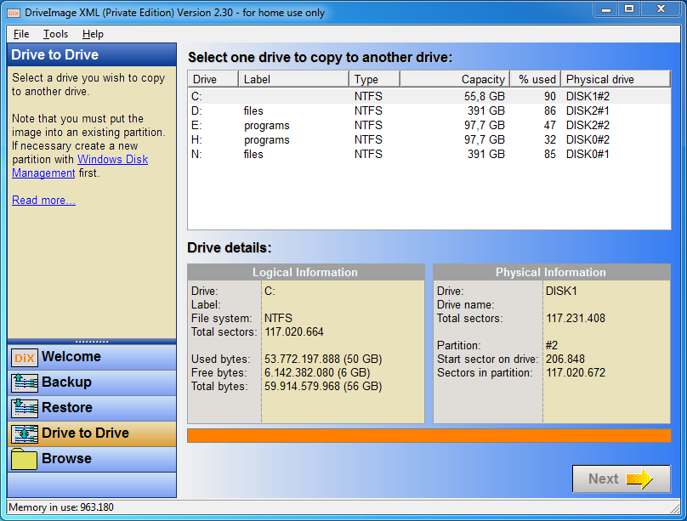Click the Backup drive icon in sidebar
This screenshot has height=521, width=687.
coord(25,382)
